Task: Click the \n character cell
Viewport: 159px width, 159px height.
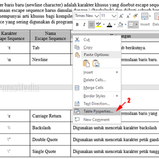Action: pos(15,59)
